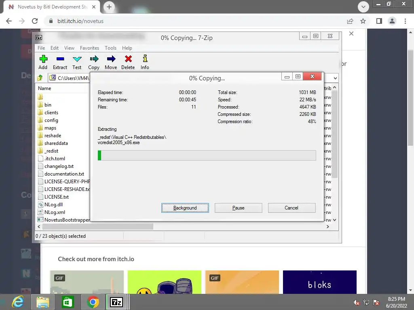This screenshot has width=414, height=310.
Task: Open File Explorer from the taskbar
Action: tap(43, 302)
